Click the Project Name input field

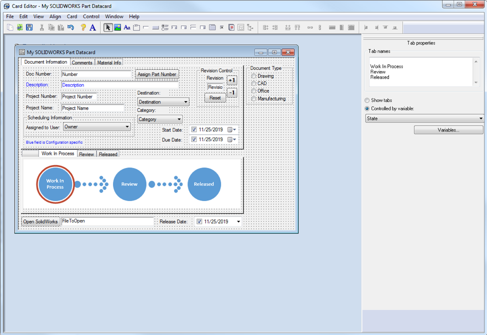coord(92,108)
